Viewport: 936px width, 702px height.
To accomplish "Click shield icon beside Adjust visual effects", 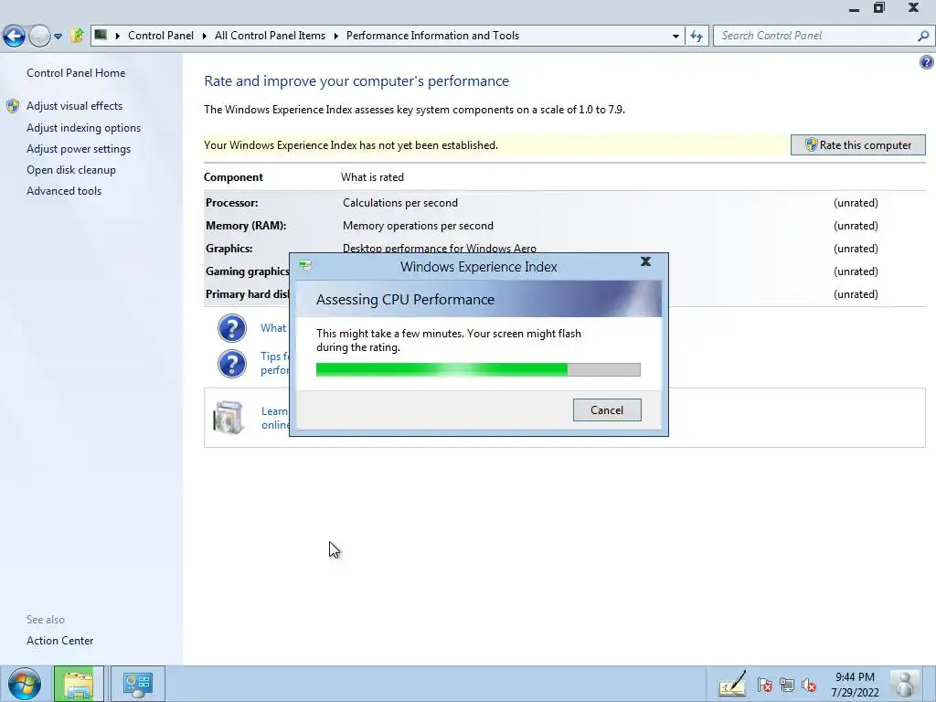I will [13, 106].
